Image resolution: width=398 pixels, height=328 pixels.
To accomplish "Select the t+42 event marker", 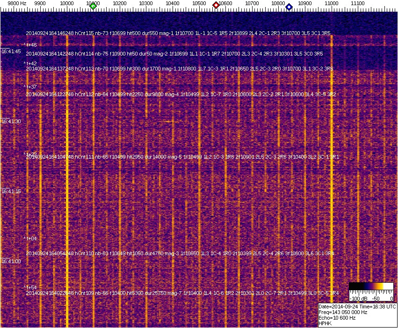I will 31,63.
